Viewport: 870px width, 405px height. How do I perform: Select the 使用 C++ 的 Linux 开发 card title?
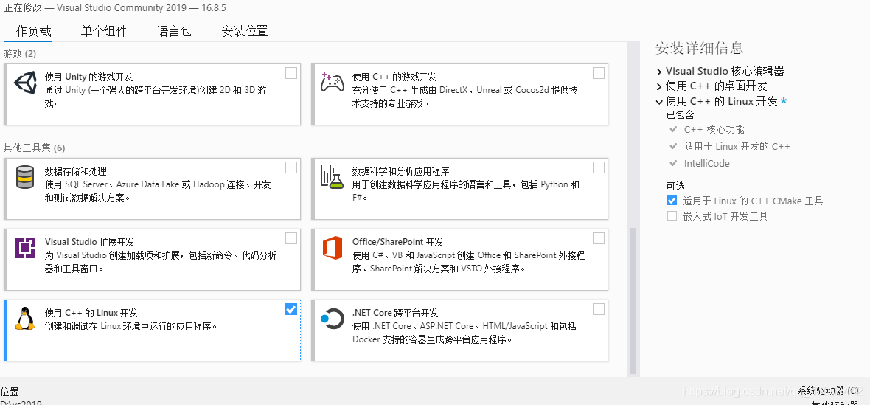[91, 314]
